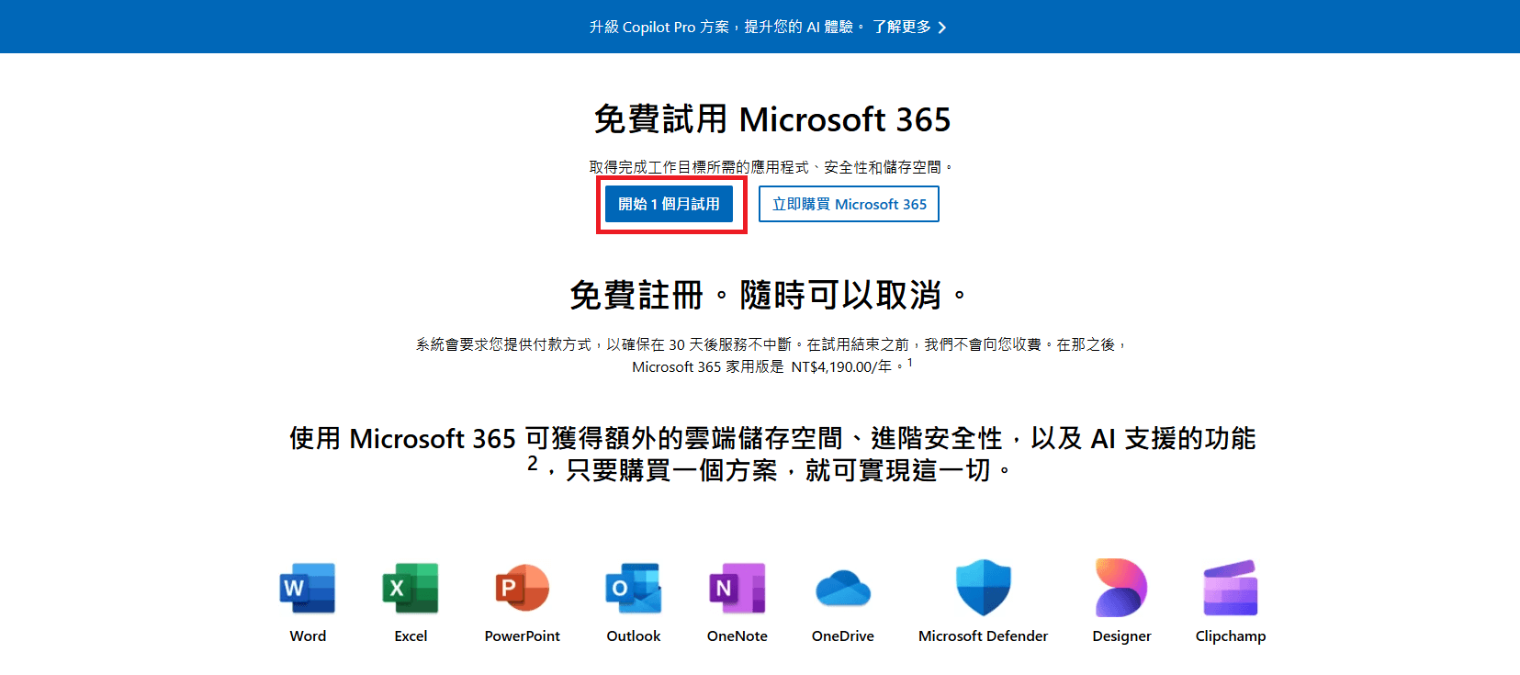1520x675 pixels.
Task: Click the OneDrive label text
Action: 843,636
